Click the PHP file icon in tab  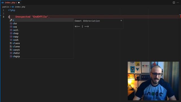[x=3, y=3]
